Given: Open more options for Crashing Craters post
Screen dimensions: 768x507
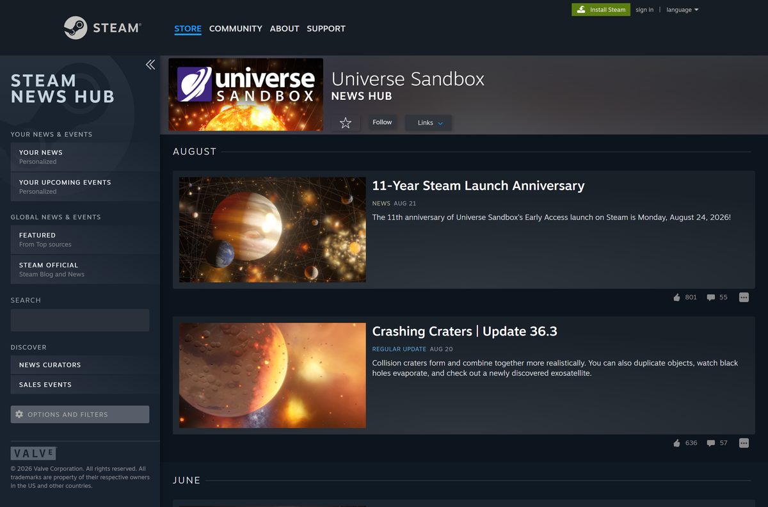Looking at the screenshot, I should pyautogui.click(x=744, y=443).
